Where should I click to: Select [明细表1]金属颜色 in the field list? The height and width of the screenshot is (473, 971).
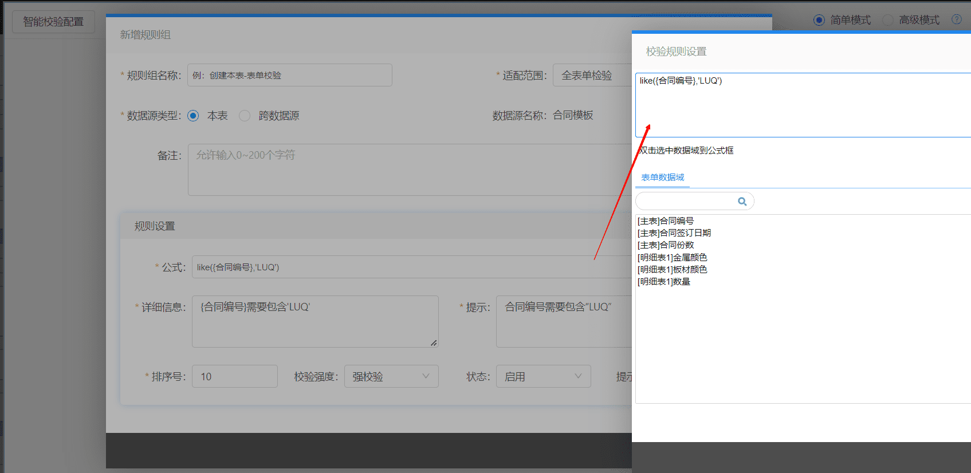pos(673,258)
